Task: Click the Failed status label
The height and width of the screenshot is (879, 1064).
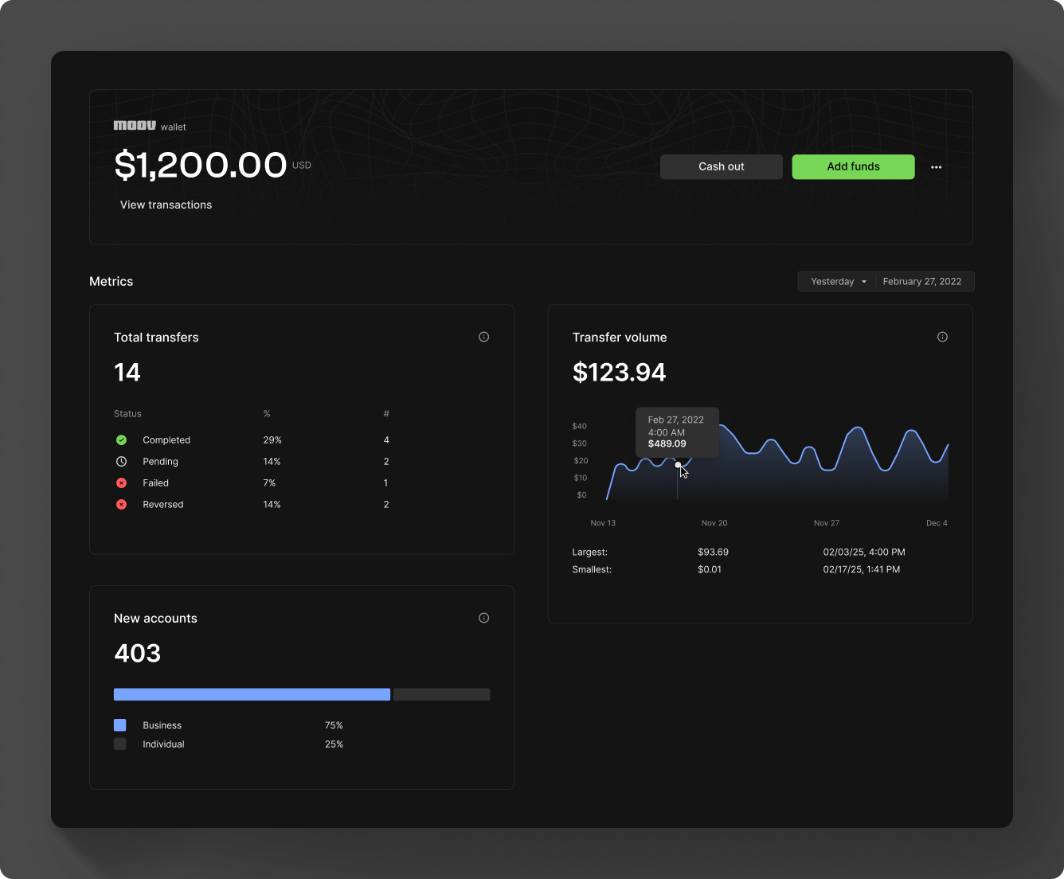Action: tap(155, 482)
